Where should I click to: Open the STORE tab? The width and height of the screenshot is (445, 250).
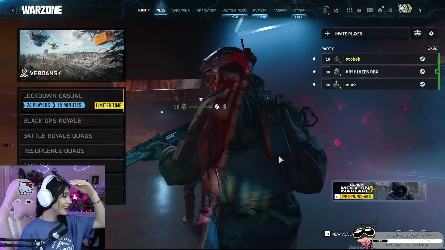tap(299, 11)
